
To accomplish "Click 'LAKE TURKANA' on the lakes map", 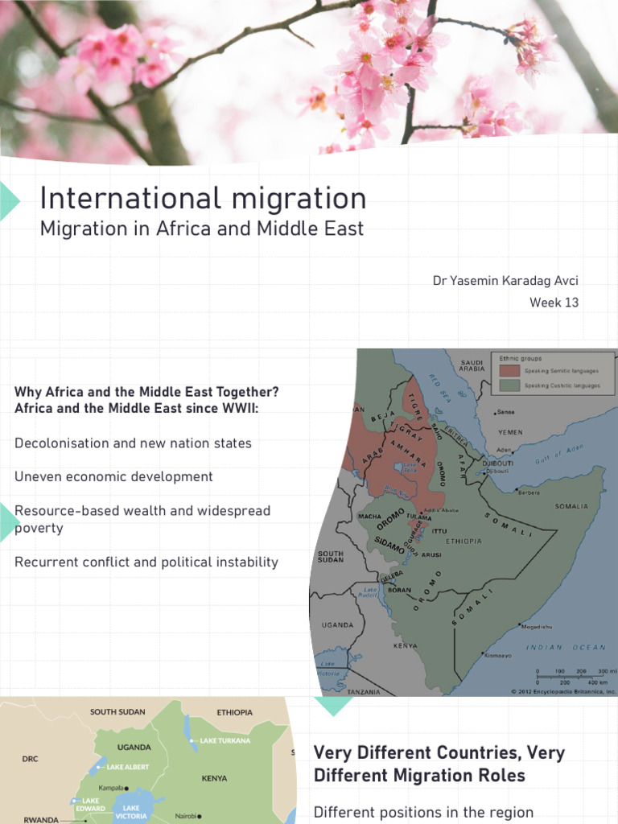I will coord(225,740).
